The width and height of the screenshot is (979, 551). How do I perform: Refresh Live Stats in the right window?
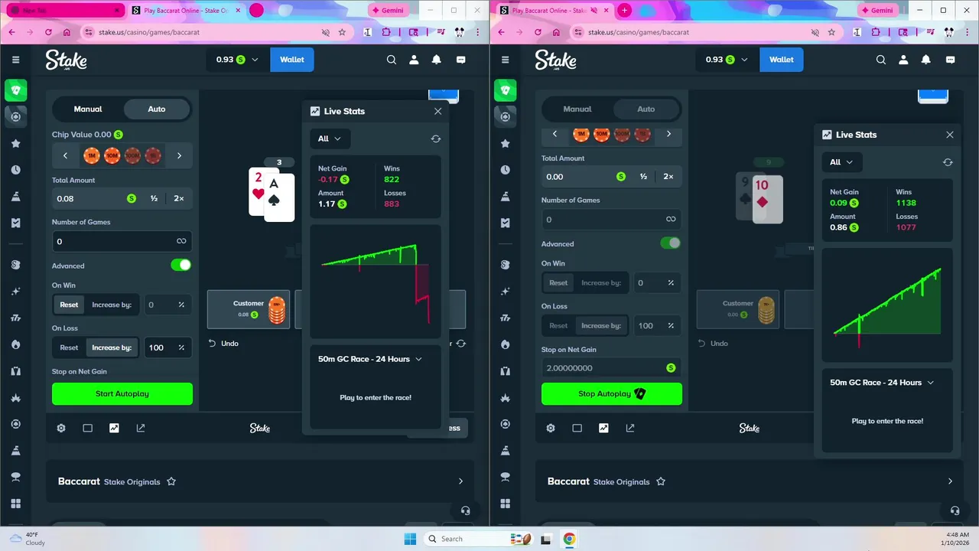tap(948, 162)
